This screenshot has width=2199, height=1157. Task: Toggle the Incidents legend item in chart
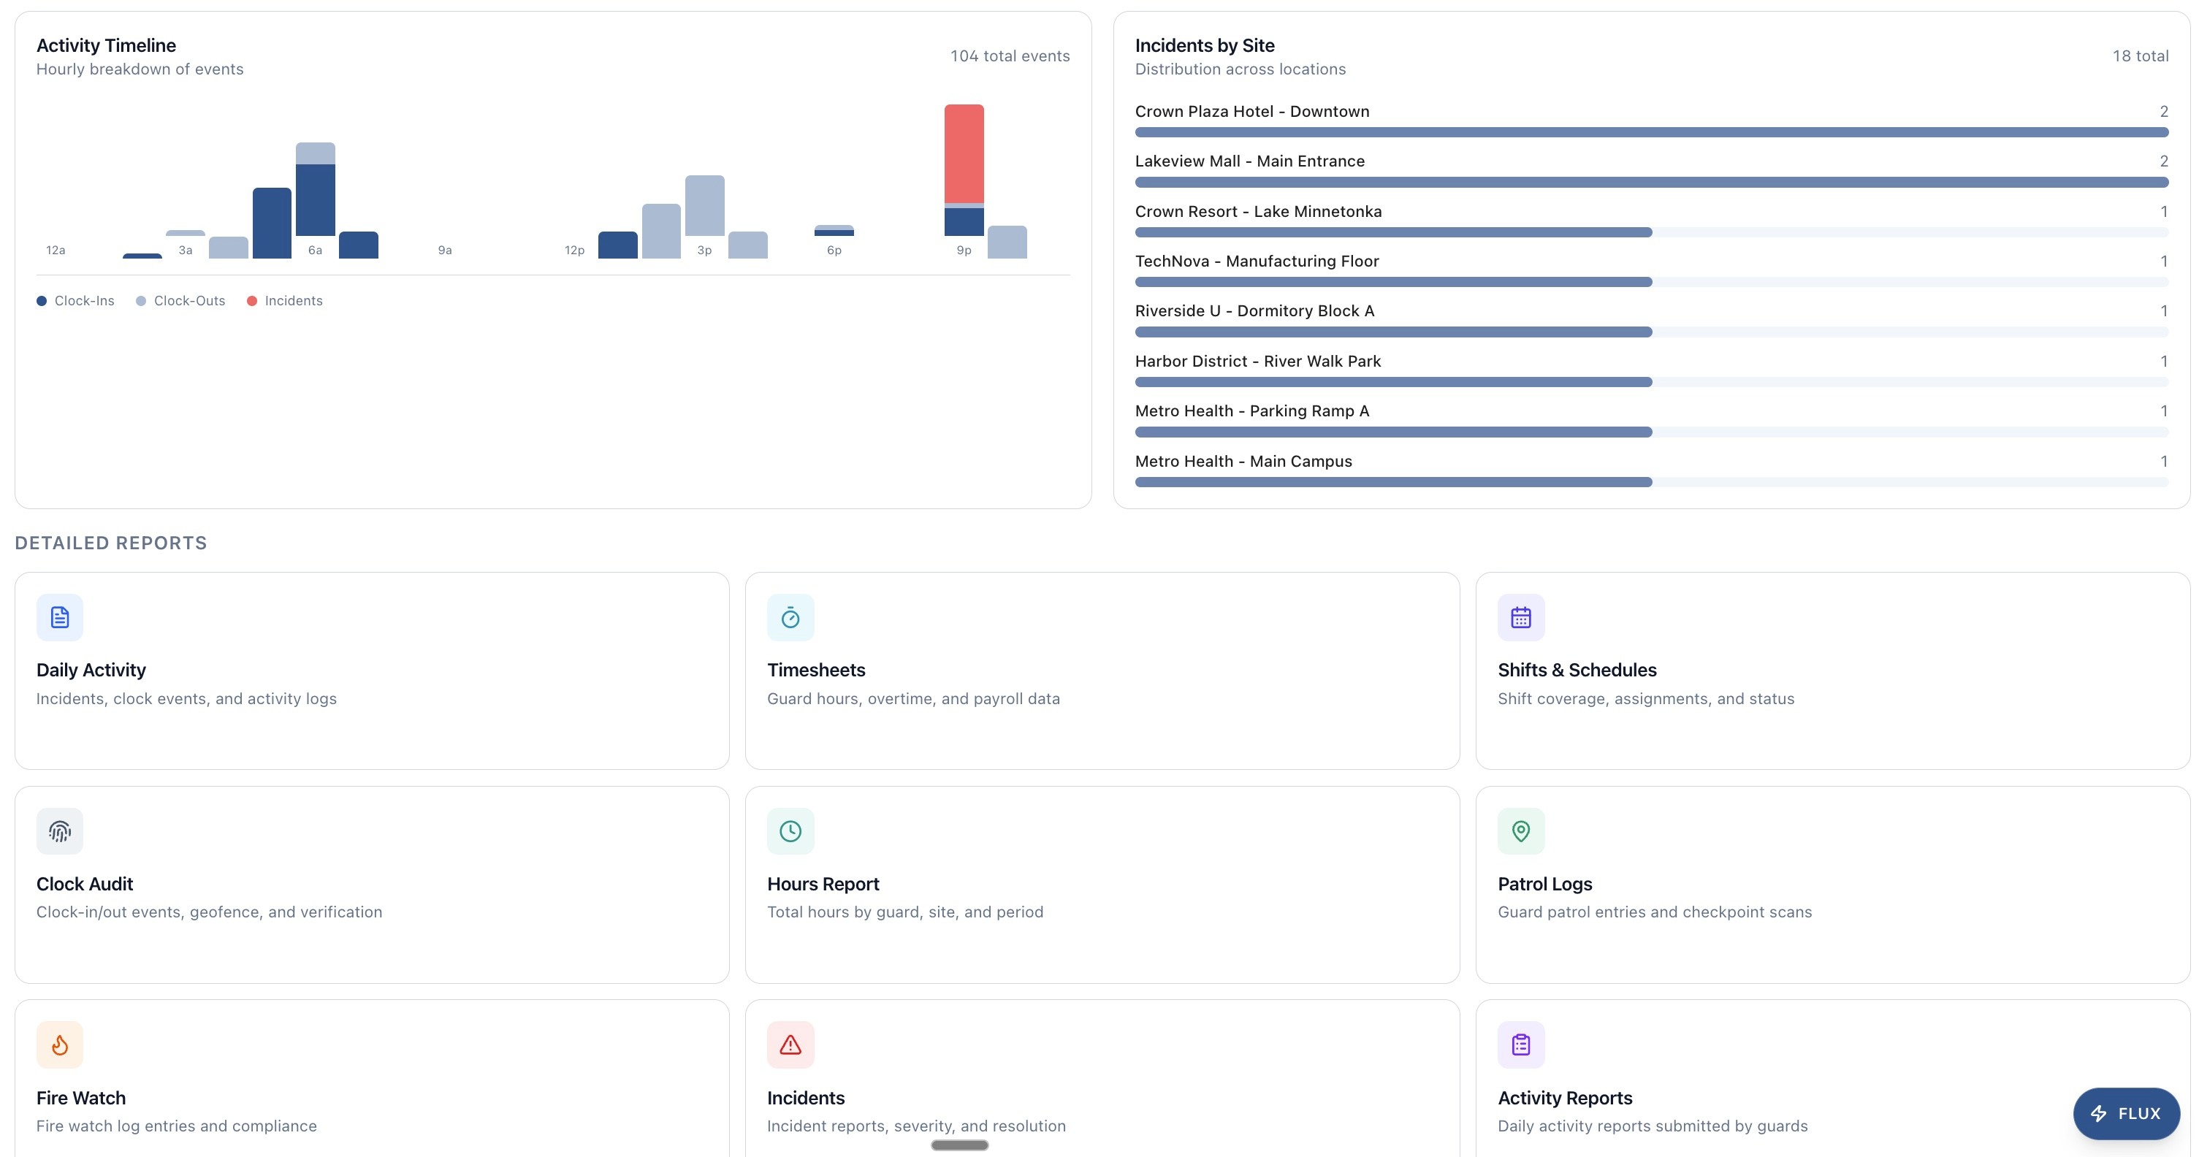click(x=284, y=300)
